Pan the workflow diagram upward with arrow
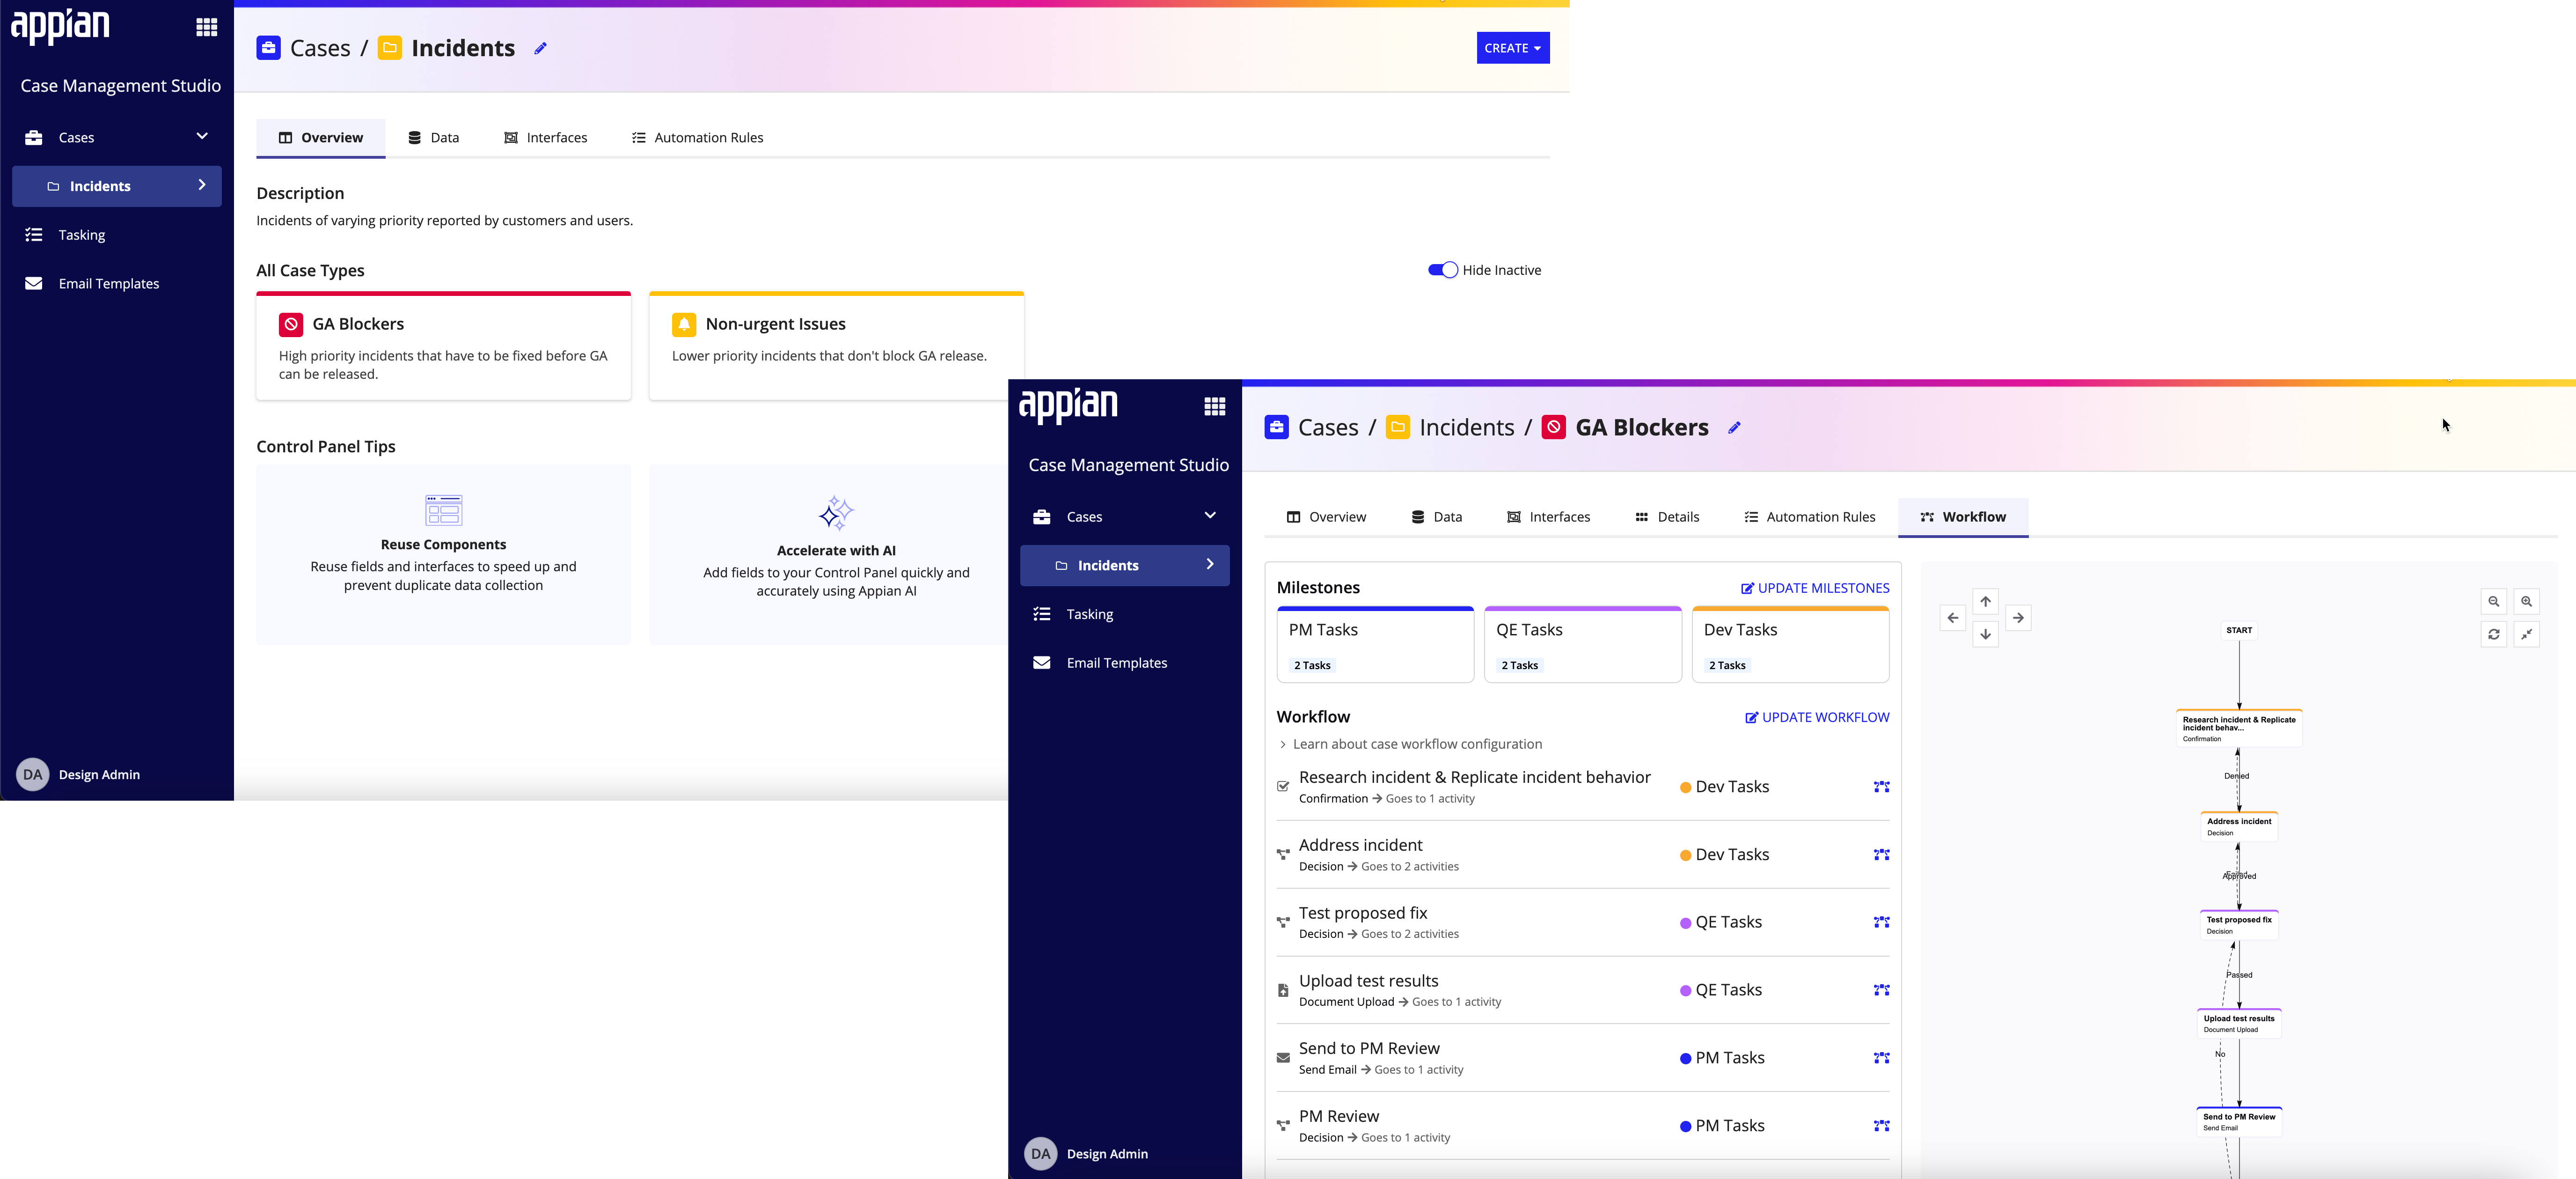The width and height of the screenshot is (2576, 1179). pos(1985,602)
